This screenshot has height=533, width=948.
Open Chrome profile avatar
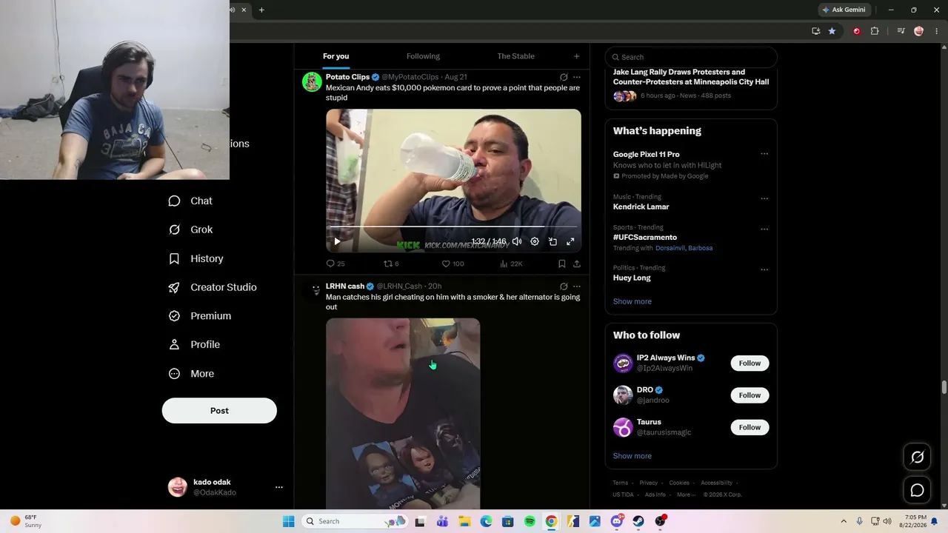(919, 31)
